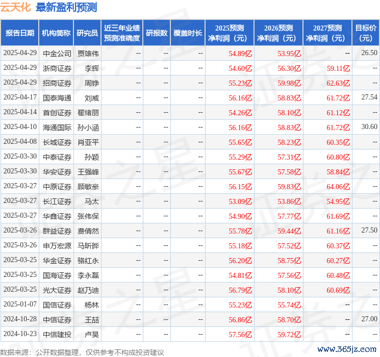Screen dimensions: 380x357
Task: Click the 62.63亿 forecast value
Action: click(x=338, y=83)
